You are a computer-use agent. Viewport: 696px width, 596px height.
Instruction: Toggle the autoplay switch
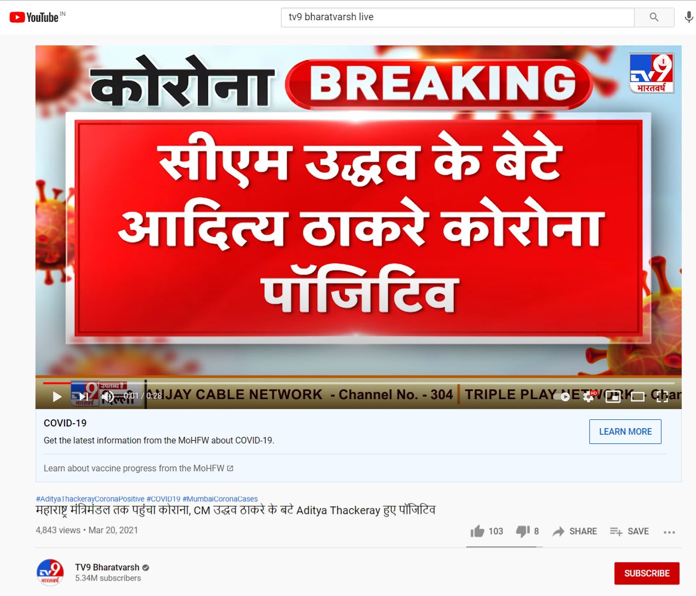[563, 396]
